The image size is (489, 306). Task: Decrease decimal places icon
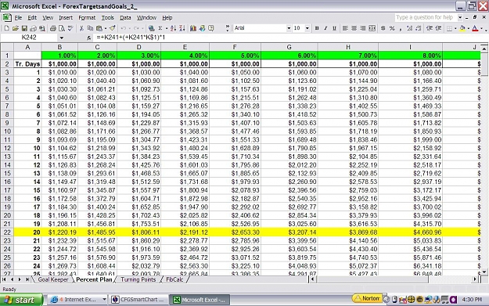pyautogui.click(x=419, y=28)
